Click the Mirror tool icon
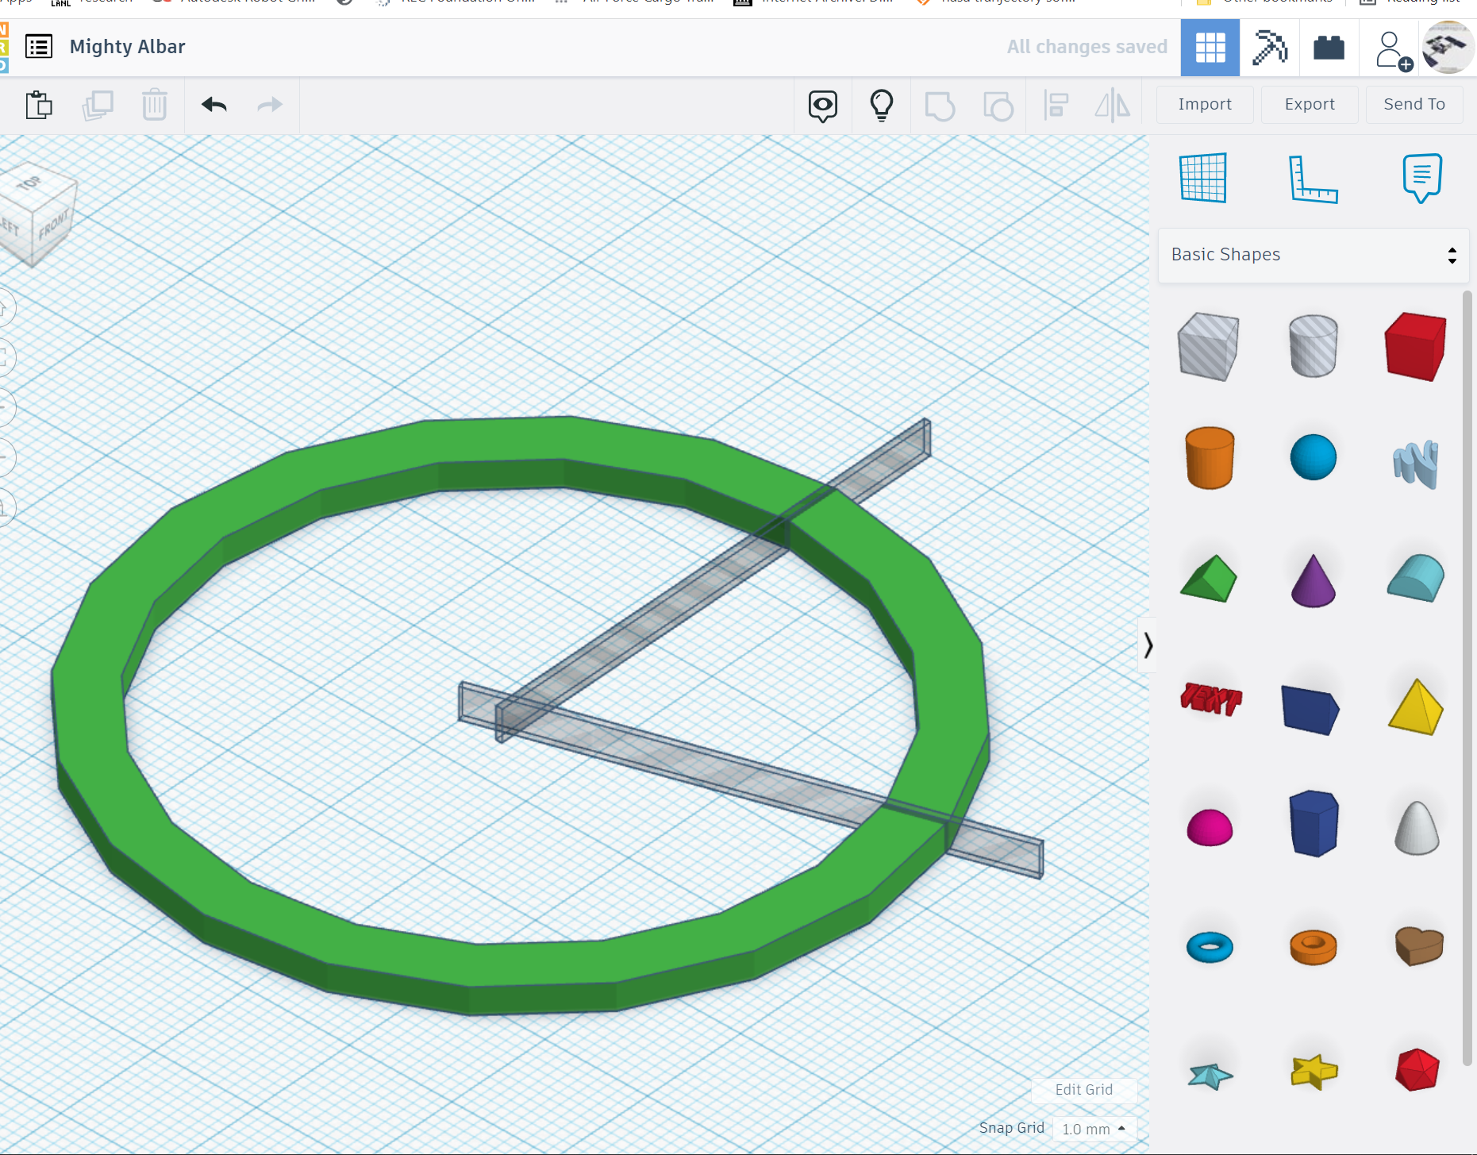1477x1155 pixels. pyautogui.click(x=1113, y=106)
